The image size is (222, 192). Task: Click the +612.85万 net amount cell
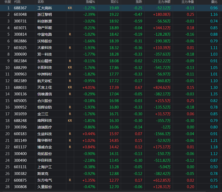point(162,180)
